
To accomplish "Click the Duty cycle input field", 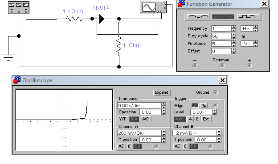I will 221,36.
